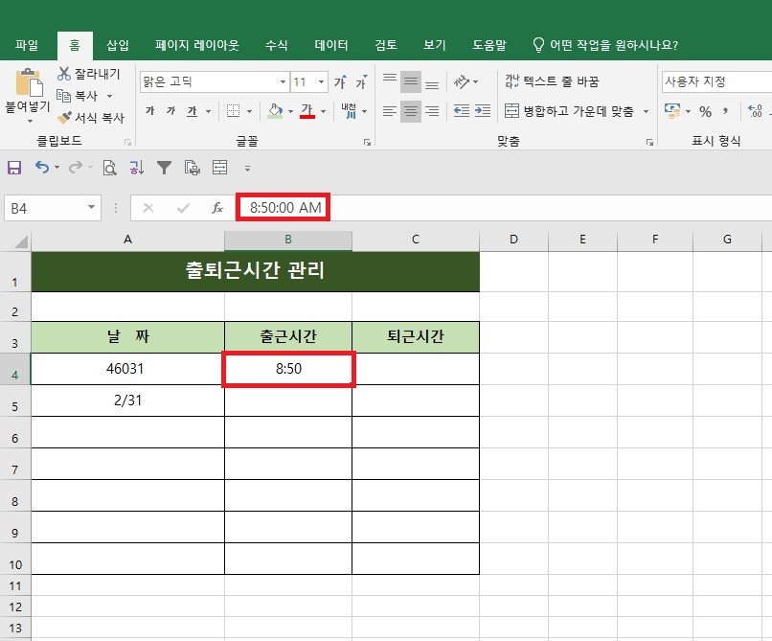Switch to the Insert (삽입) tab
The height and width of the screenshot is (641, 772).
tap(118, 45)
